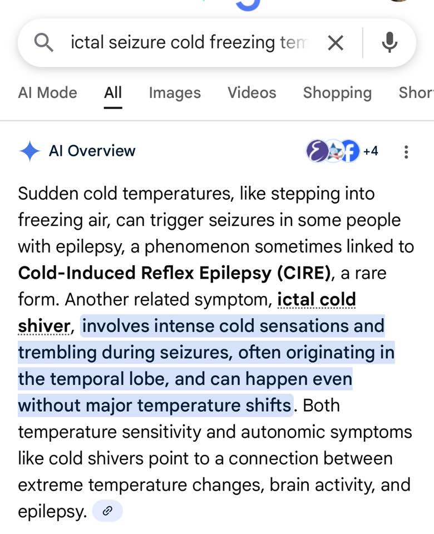This screenshot has height=534, width=434.
Task: Open the purple E source icon
Action: (317, 151)
